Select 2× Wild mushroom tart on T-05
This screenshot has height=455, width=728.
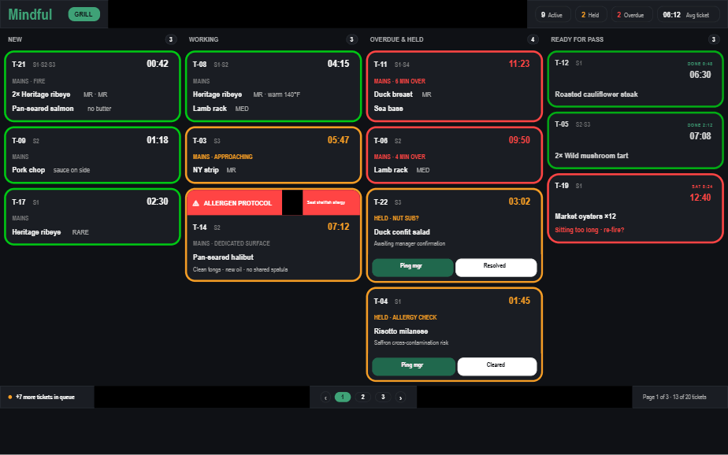coord(592,156)
